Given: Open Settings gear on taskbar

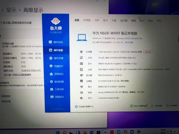Looking at the screenshot, I should pos(139,132).
